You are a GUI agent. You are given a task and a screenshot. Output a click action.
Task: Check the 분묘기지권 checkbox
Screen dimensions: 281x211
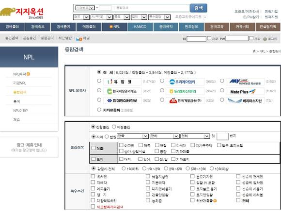point(192,176)
